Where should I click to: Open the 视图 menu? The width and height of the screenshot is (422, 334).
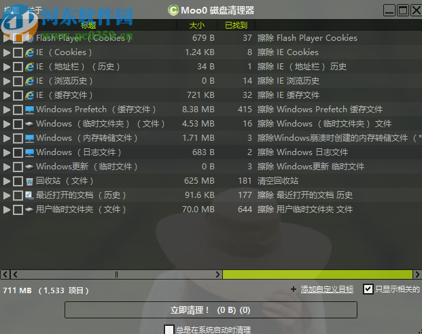point(12,10)
